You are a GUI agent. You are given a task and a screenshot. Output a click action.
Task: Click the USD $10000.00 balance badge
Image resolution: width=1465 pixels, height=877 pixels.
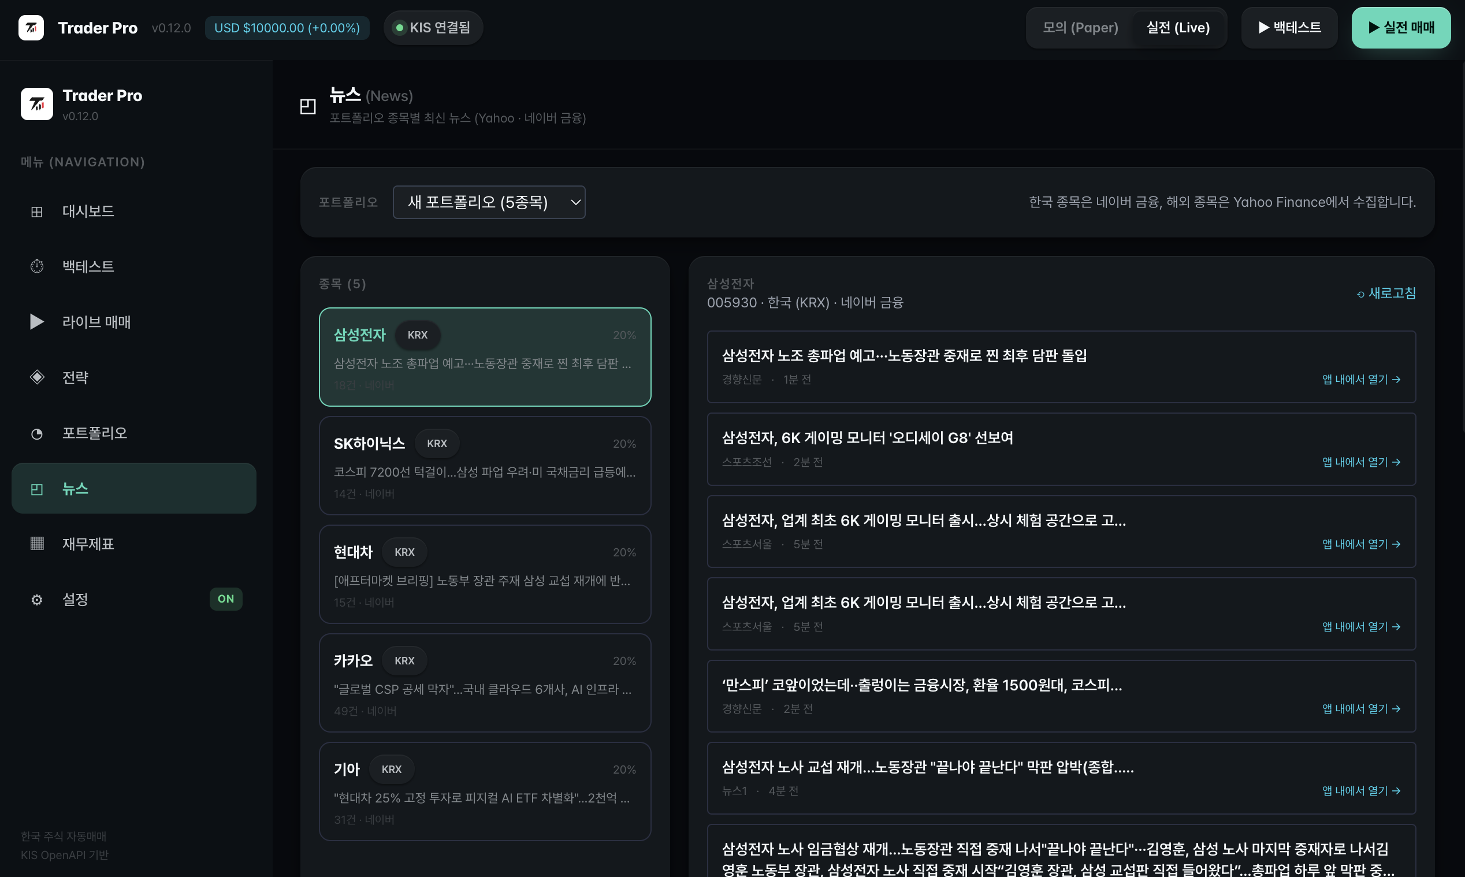pyautogui.click(x=287, y=28)
